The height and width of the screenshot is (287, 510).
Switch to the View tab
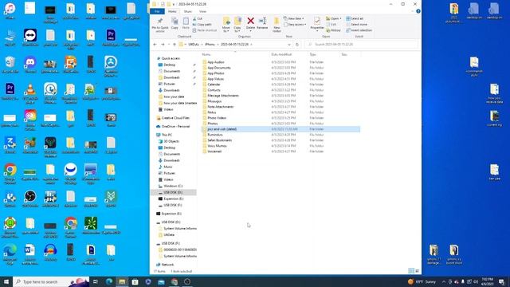(x=202, y=11)
